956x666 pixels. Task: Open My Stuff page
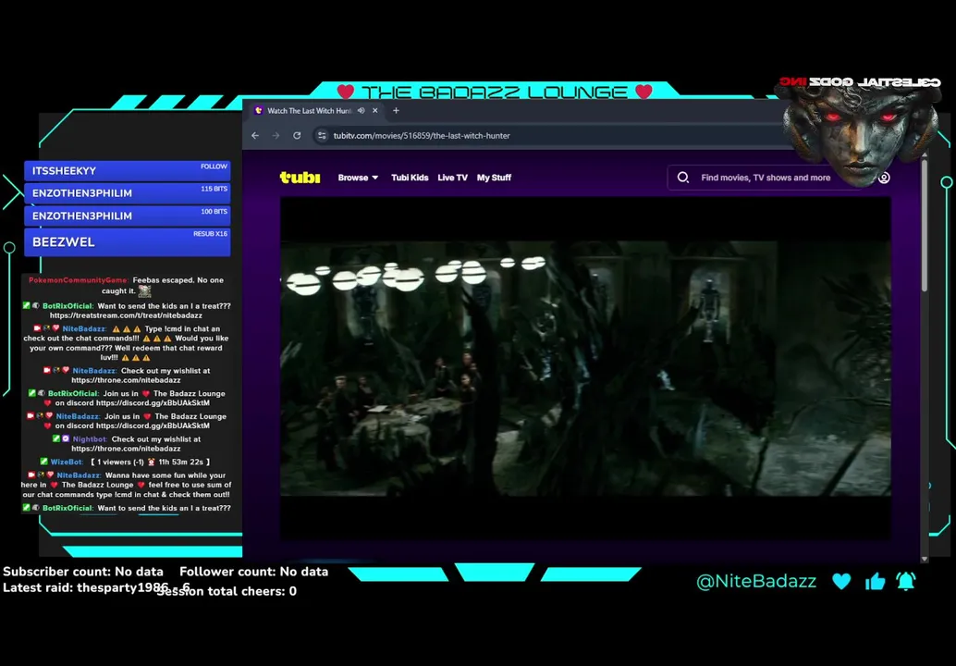point(494,178)
